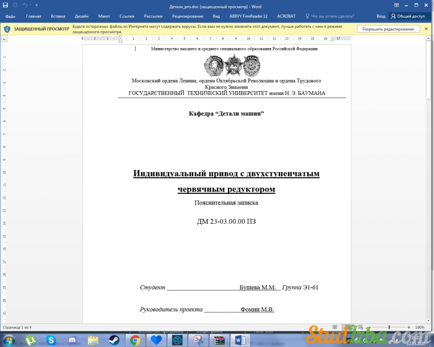Open File Explorer folder on taskbar
The image size is (434, 347).
tap(93, 340)
